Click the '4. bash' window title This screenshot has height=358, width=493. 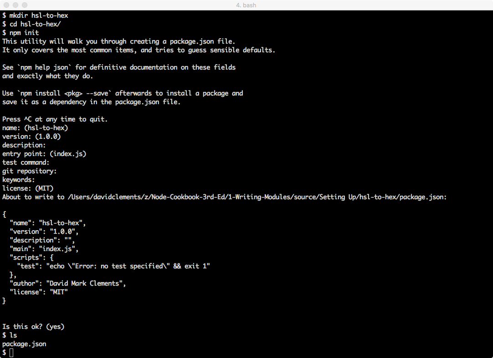(x=246, y=5)
